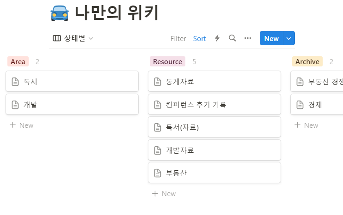Open the Filter menu

[x=178, y=39]
